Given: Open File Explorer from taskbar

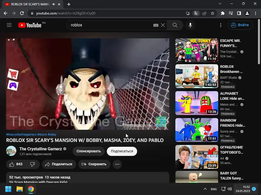Looking at the screenshot, I should click(x=19, y=189).
